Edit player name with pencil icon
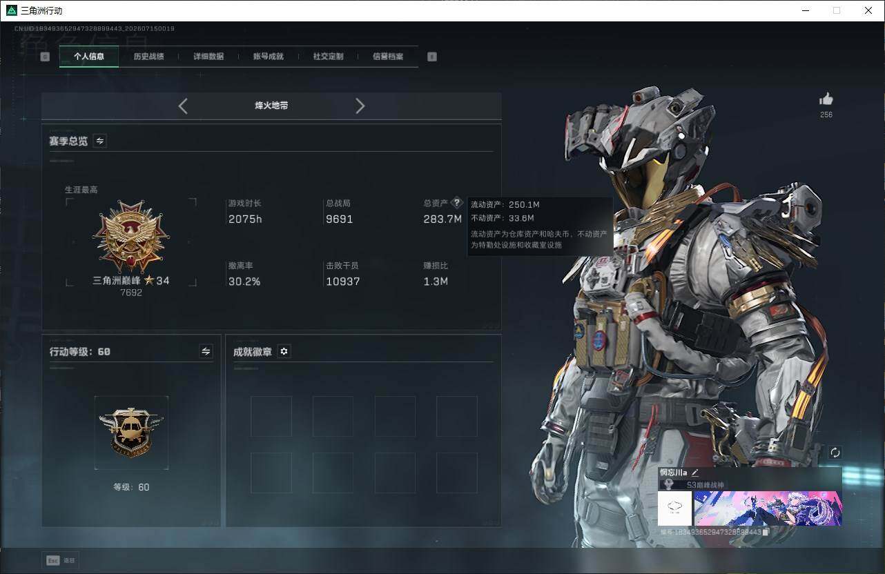Image resolution: width=885 pixels, height=574 pixels. pyautogui.click(x=695, y=473)
